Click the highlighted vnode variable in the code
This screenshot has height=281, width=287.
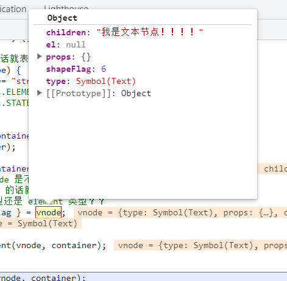pyautogui.click(x=48, y=212)
